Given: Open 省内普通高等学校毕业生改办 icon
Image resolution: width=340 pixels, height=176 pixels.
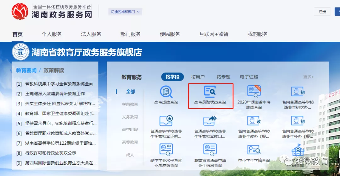Looking at the screenshot, I should (x=254, y=121).
